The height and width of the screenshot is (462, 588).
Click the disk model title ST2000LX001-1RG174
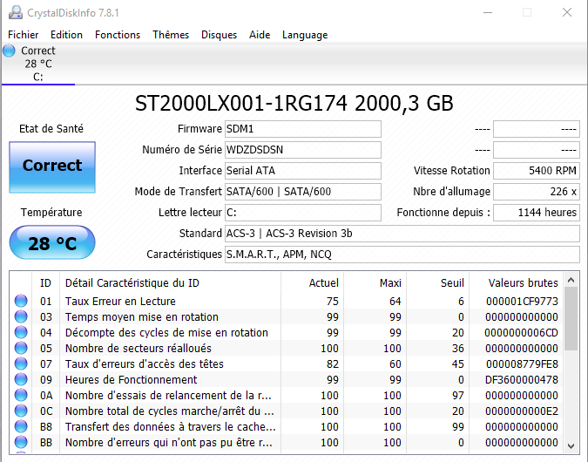[x=241, y=103]
